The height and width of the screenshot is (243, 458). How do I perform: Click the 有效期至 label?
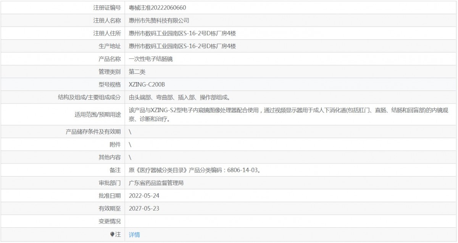(110, 209)
